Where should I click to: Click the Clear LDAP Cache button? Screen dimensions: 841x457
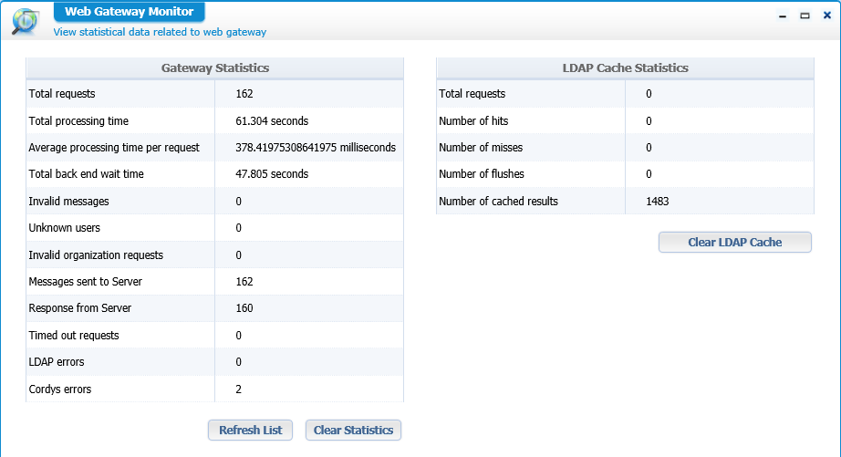click(x=735, y=242)
